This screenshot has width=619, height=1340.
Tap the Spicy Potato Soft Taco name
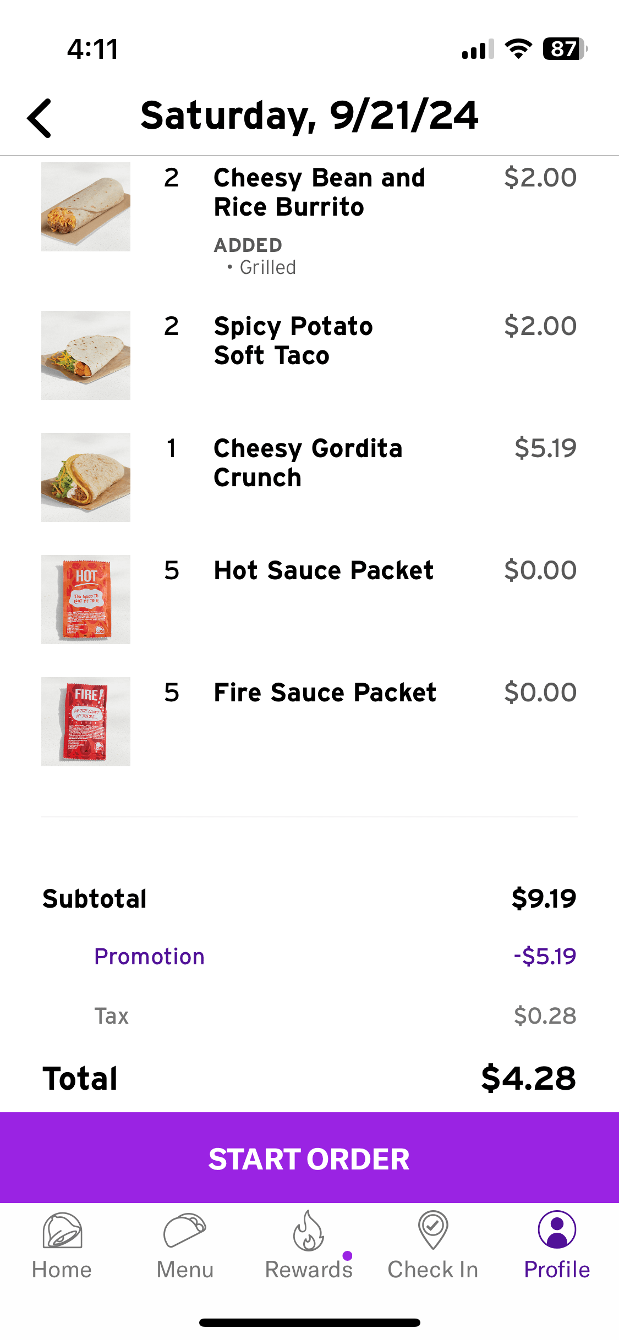pyautogui.click(x=293, y=341)
